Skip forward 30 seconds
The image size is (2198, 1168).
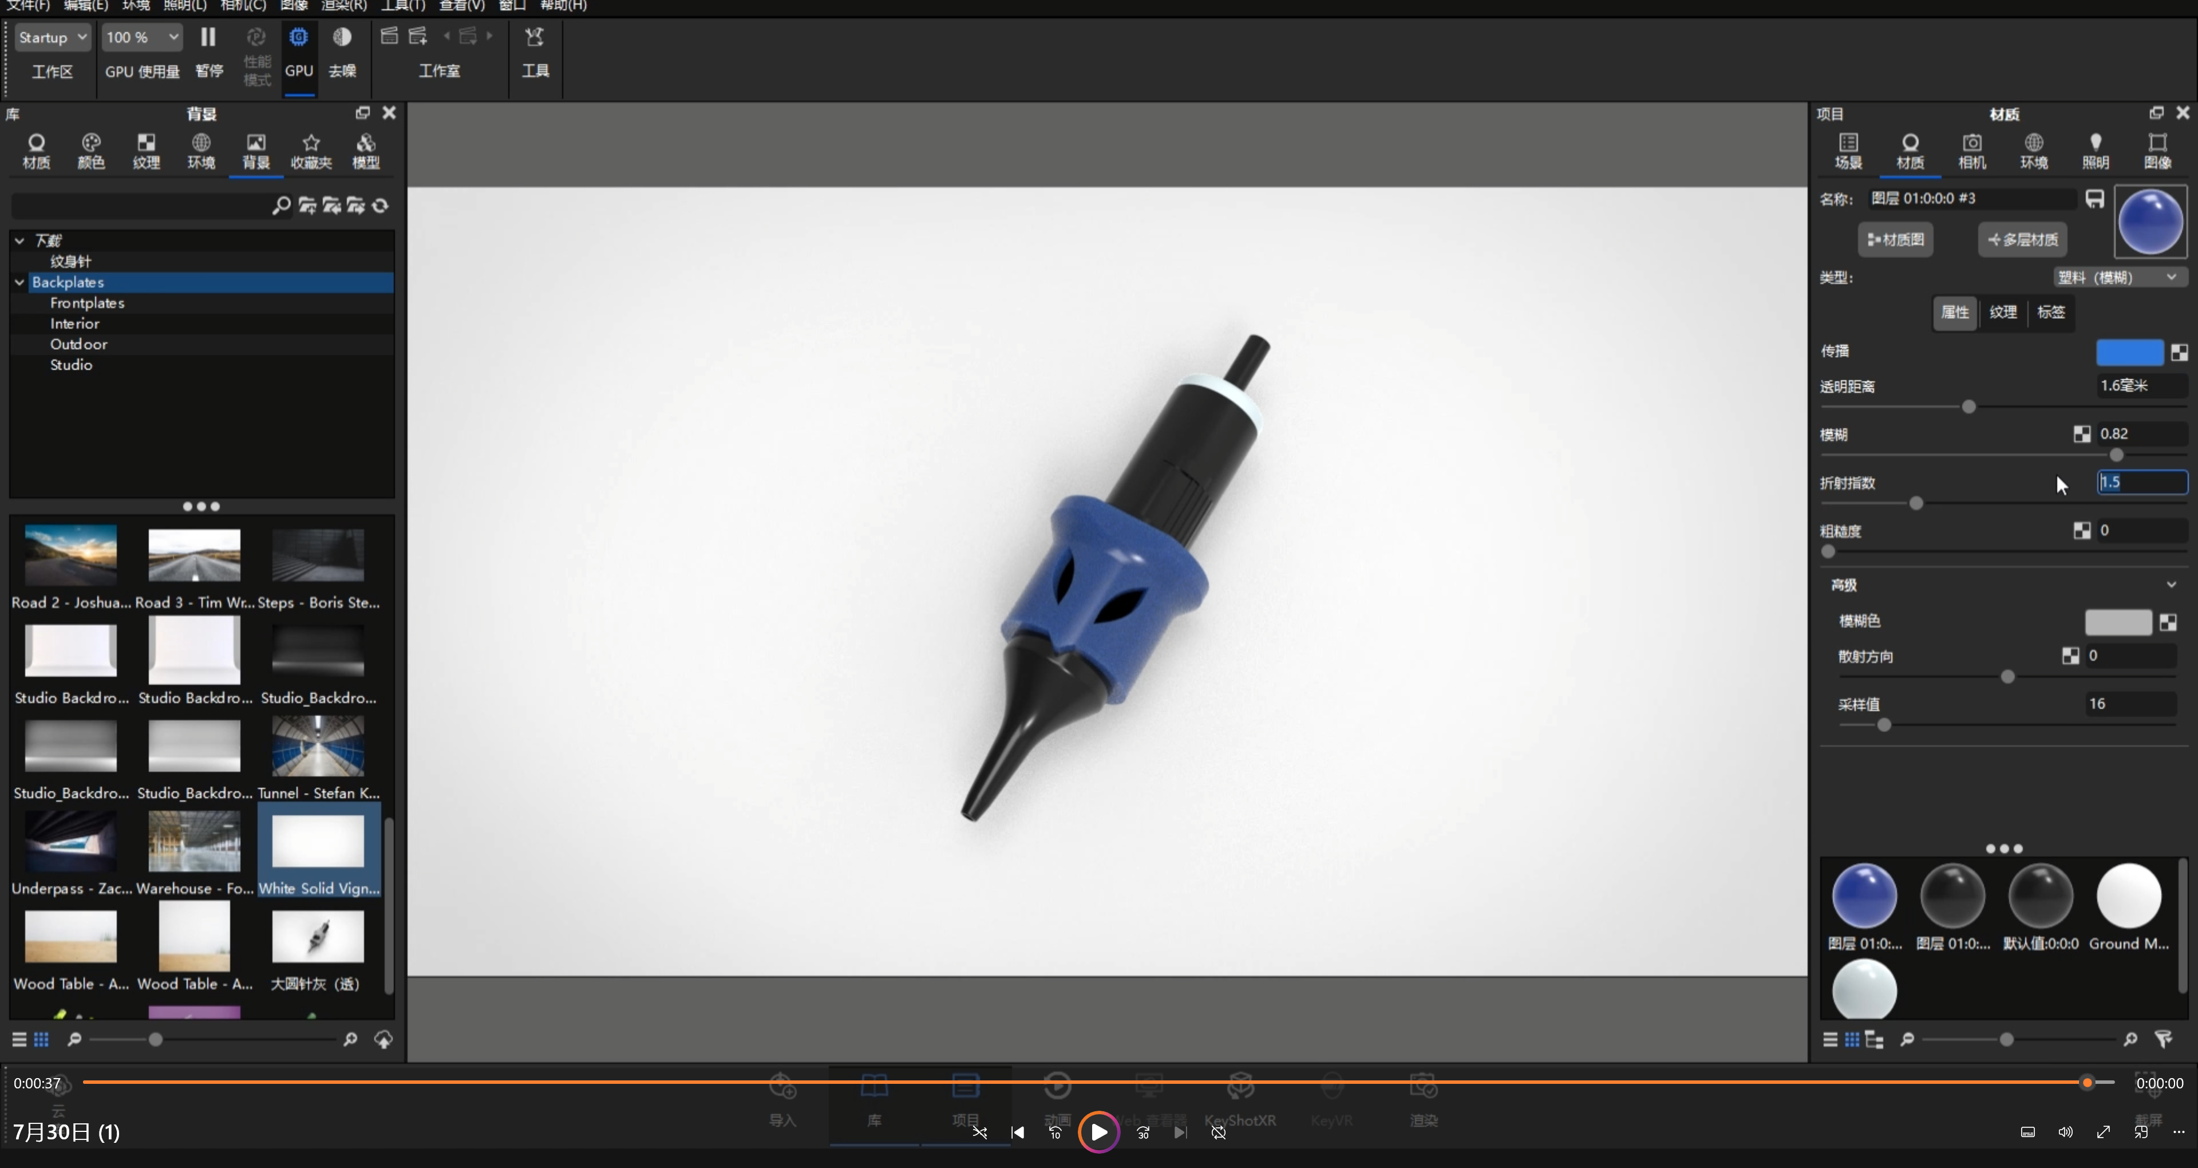1144,1132
